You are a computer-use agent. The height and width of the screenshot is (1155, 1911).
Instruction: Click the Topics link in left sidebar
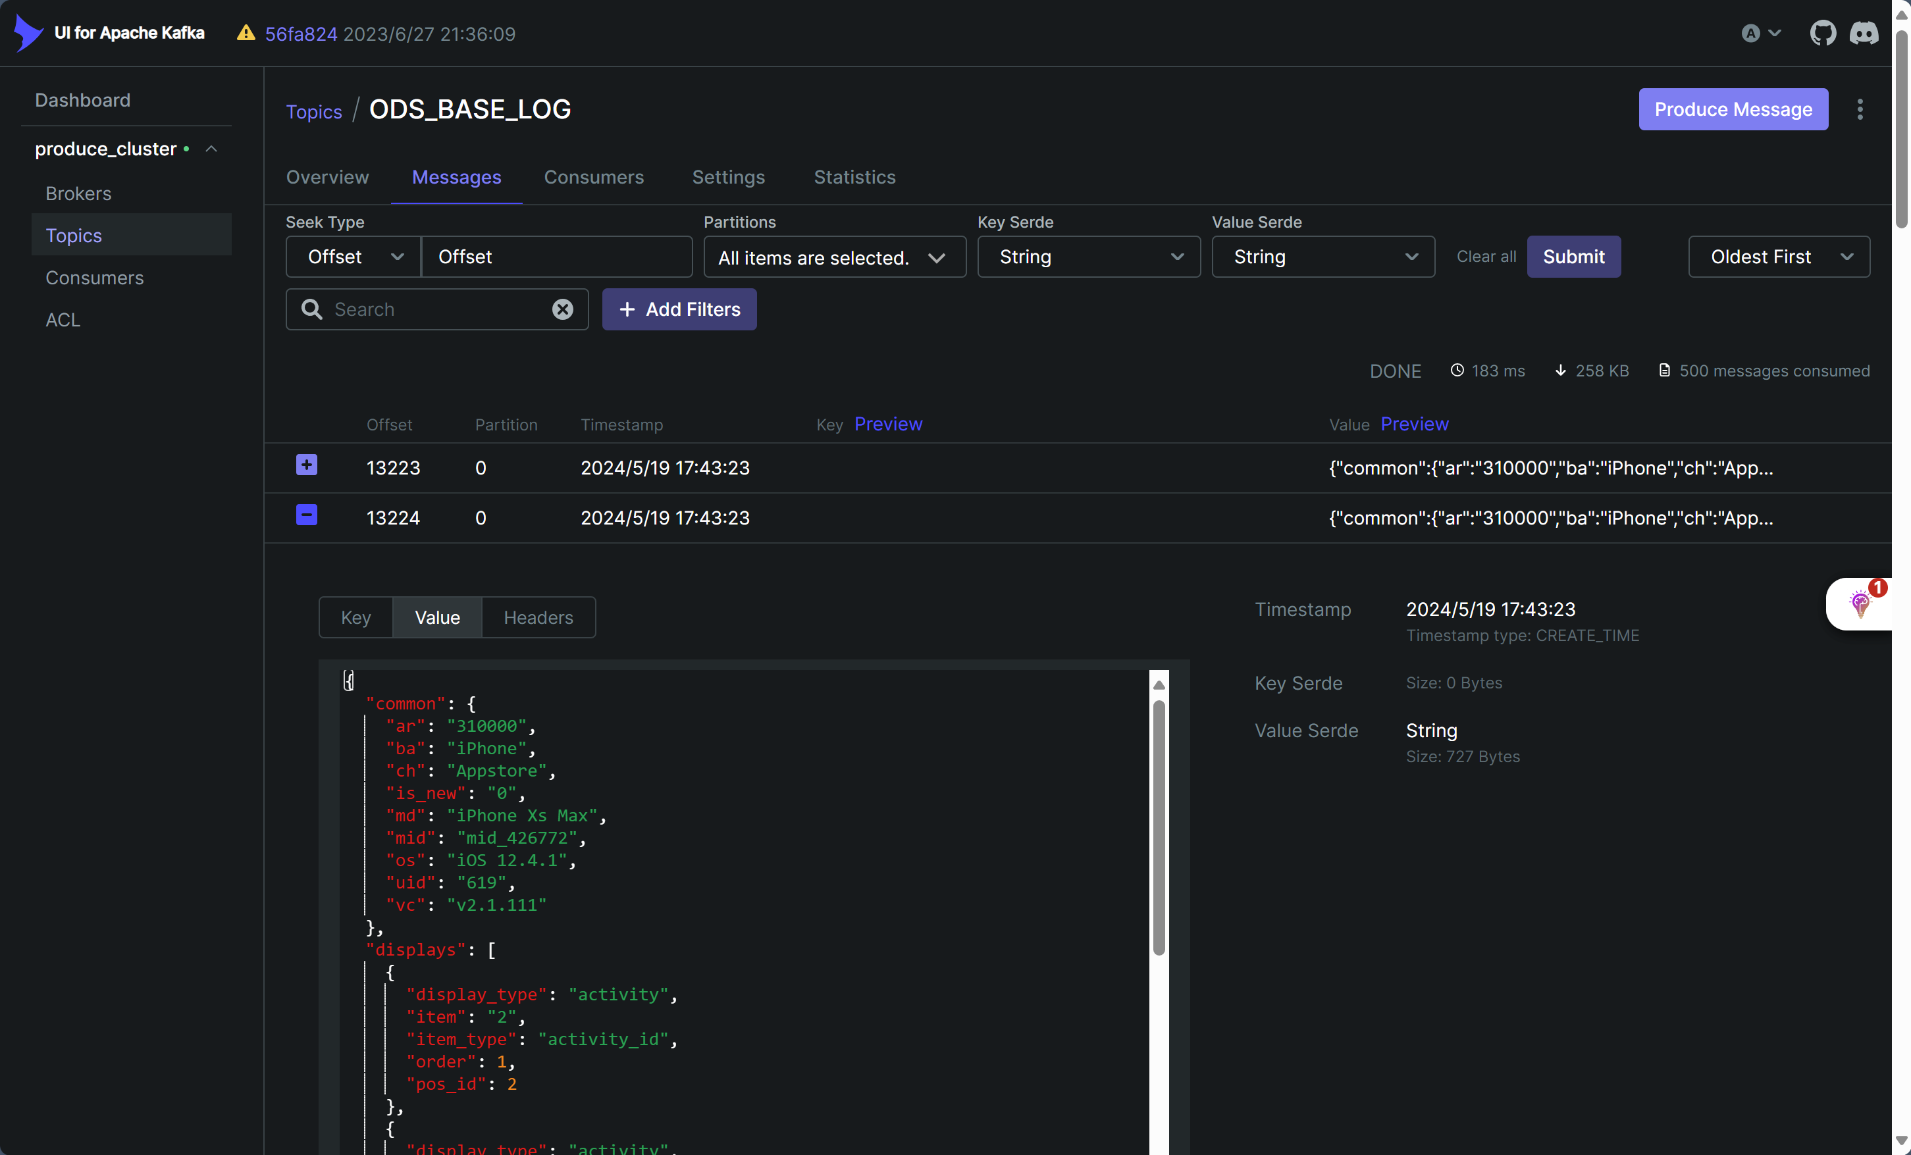pos(74,235)
